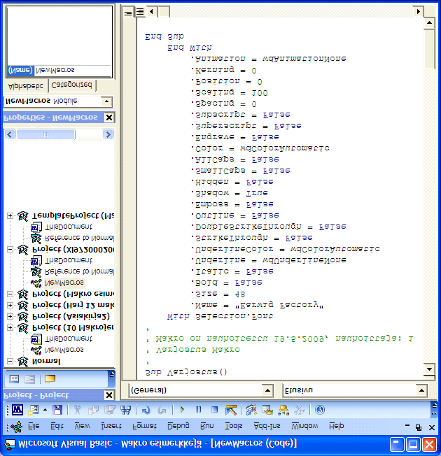Open the Tools menu
Viewport: 441px width, 456px height.
point(234,427)
